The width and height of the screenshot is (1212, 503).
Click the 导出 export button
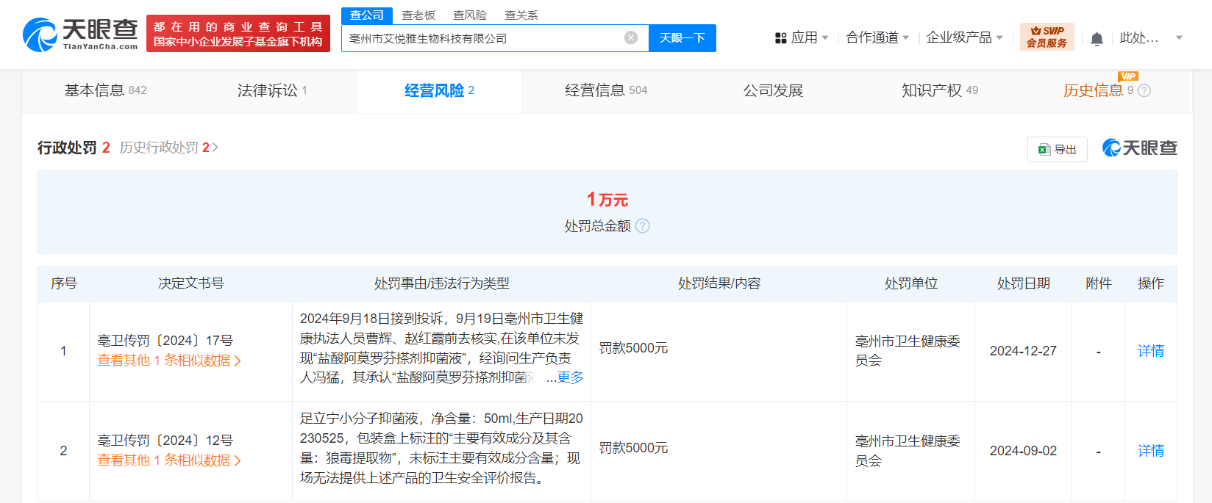point(1058,150)
